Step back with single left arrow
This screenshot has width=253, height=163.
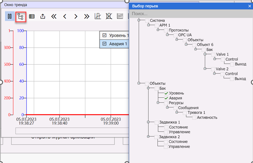pos(65,16)
